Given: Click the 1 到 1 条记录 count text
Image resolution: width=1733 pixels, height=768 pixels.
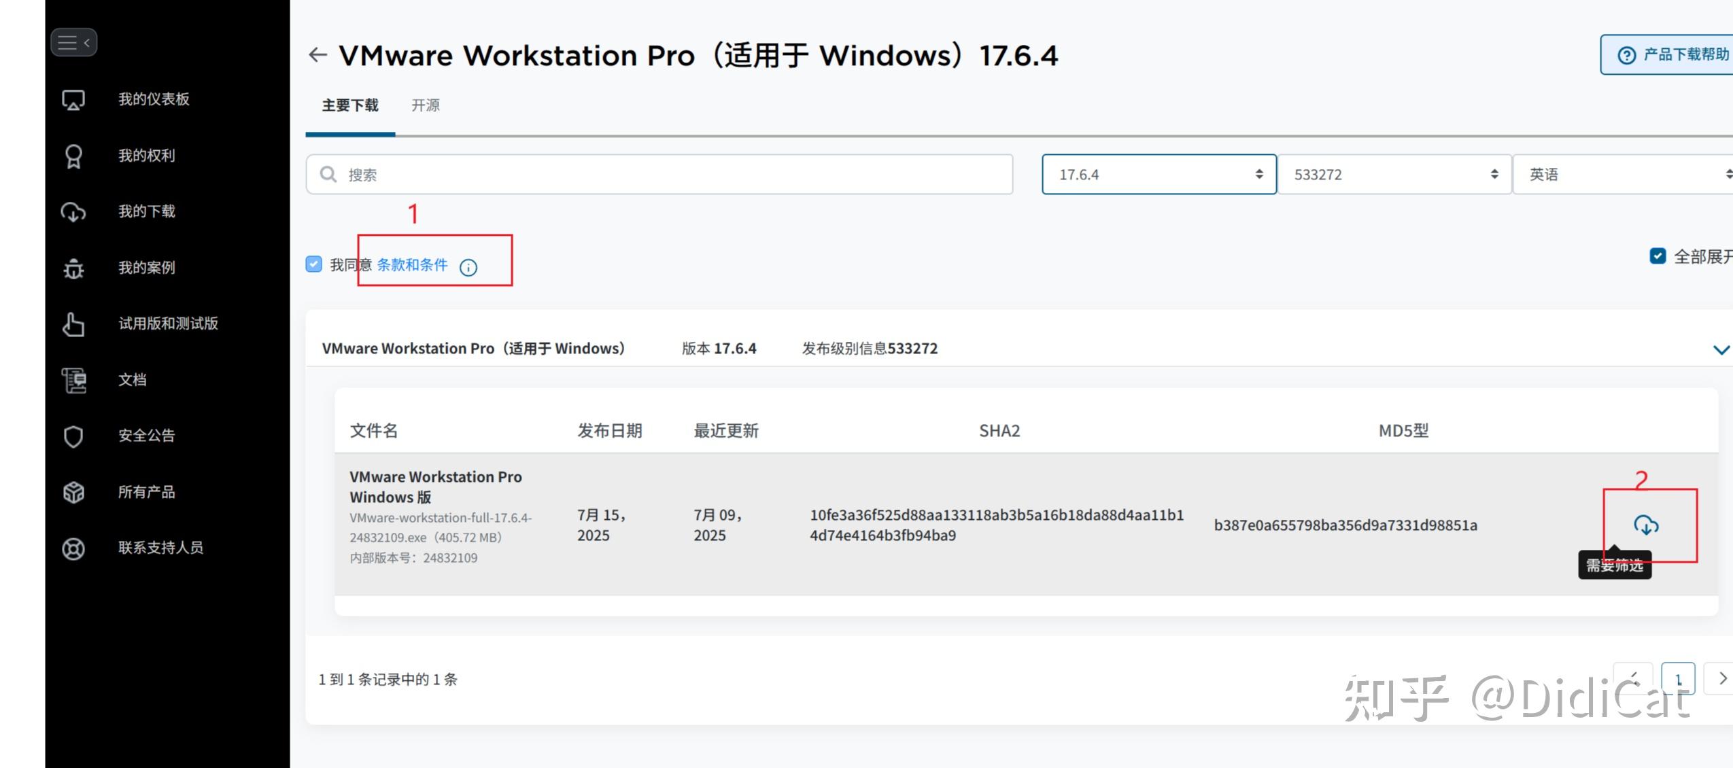Looking at the screenshot, I should coord(388,680).
